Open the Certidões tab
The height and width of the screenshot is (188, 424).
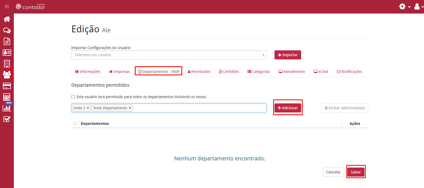pyautogui.click(x=229, y=72)
